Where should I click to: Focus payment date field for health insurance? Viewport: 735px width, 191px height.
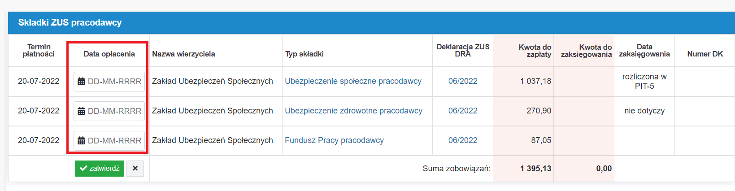(109, 111)
